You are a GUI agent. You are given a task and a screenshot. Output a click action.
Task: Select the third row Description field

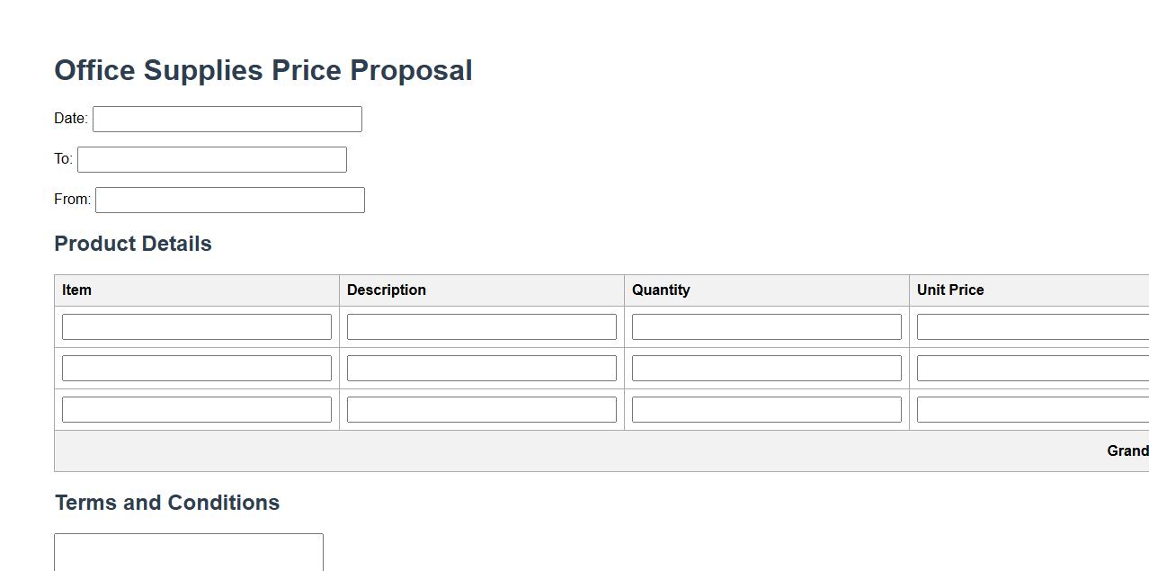[x=481, y=409]
